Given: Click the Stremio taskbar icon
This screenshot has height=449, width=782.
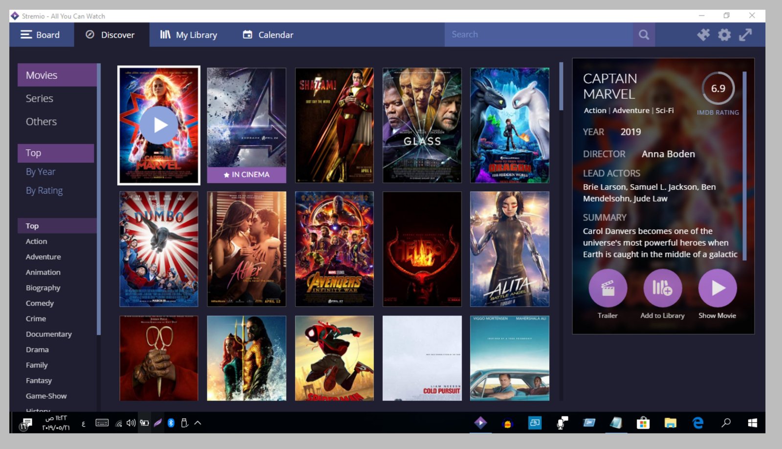Looking at the screenshot, I should pyautogui.click(x=480, y=423).
